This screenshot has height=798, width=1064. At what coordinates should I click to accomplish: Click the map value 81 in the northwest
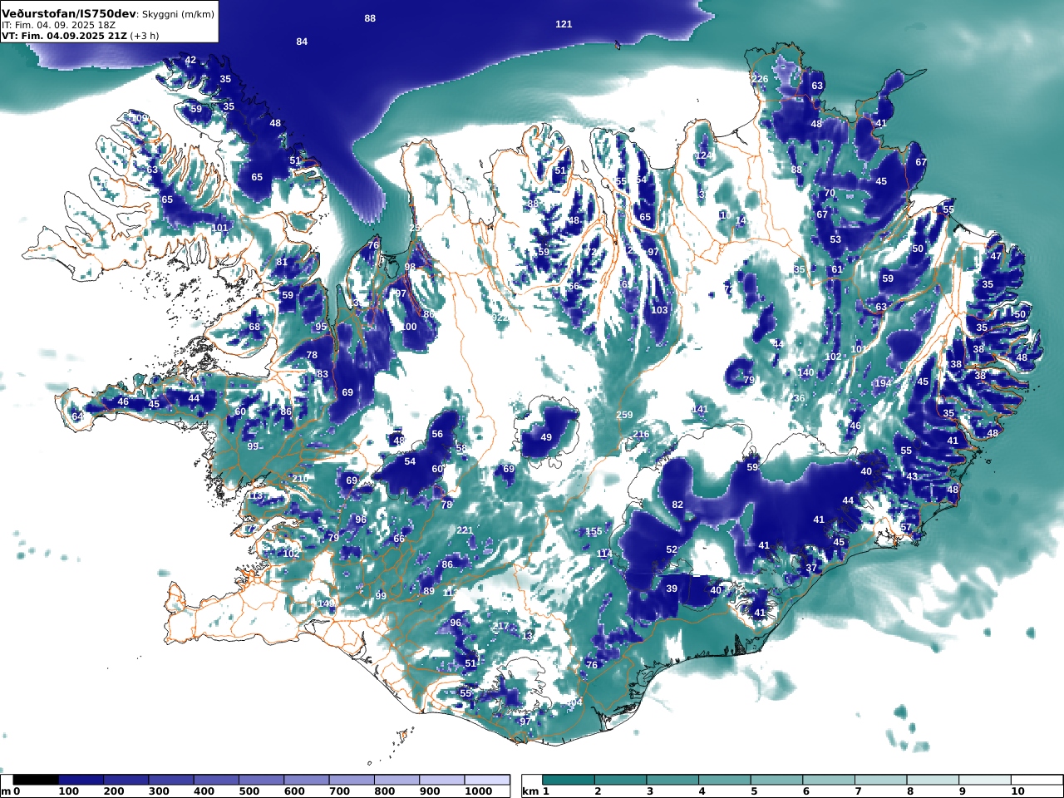pyautogui.click(x=282, y=262)
